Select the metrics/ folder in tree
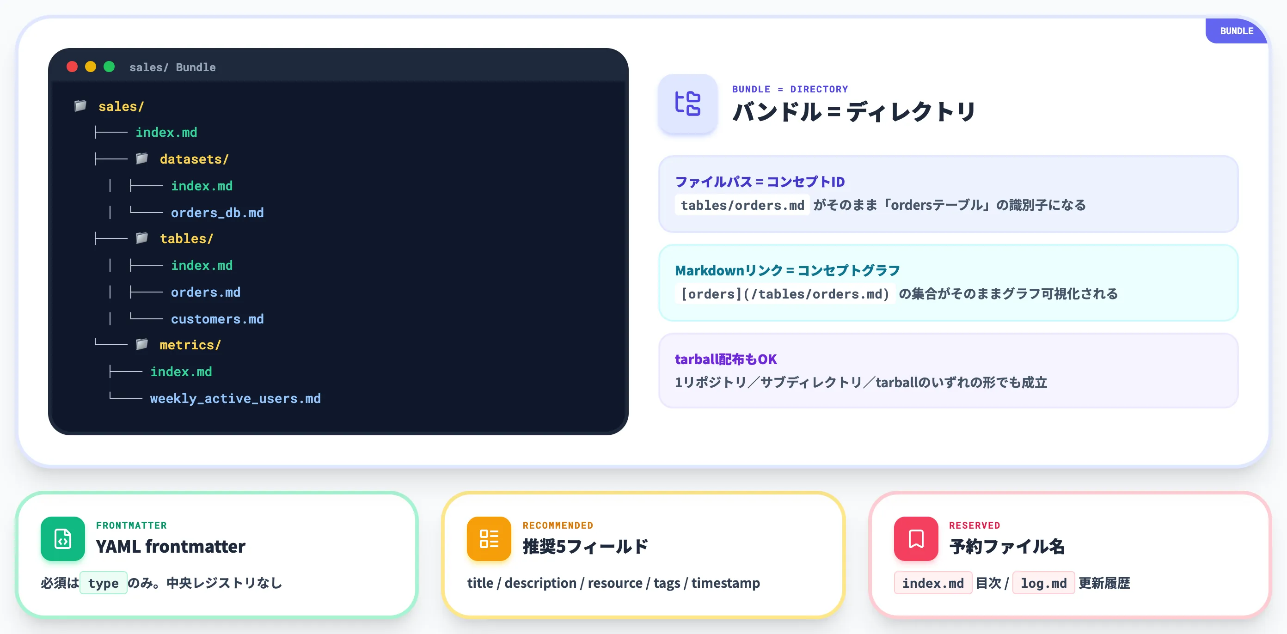Screen dimensions: 1287x634 point(190,345)
